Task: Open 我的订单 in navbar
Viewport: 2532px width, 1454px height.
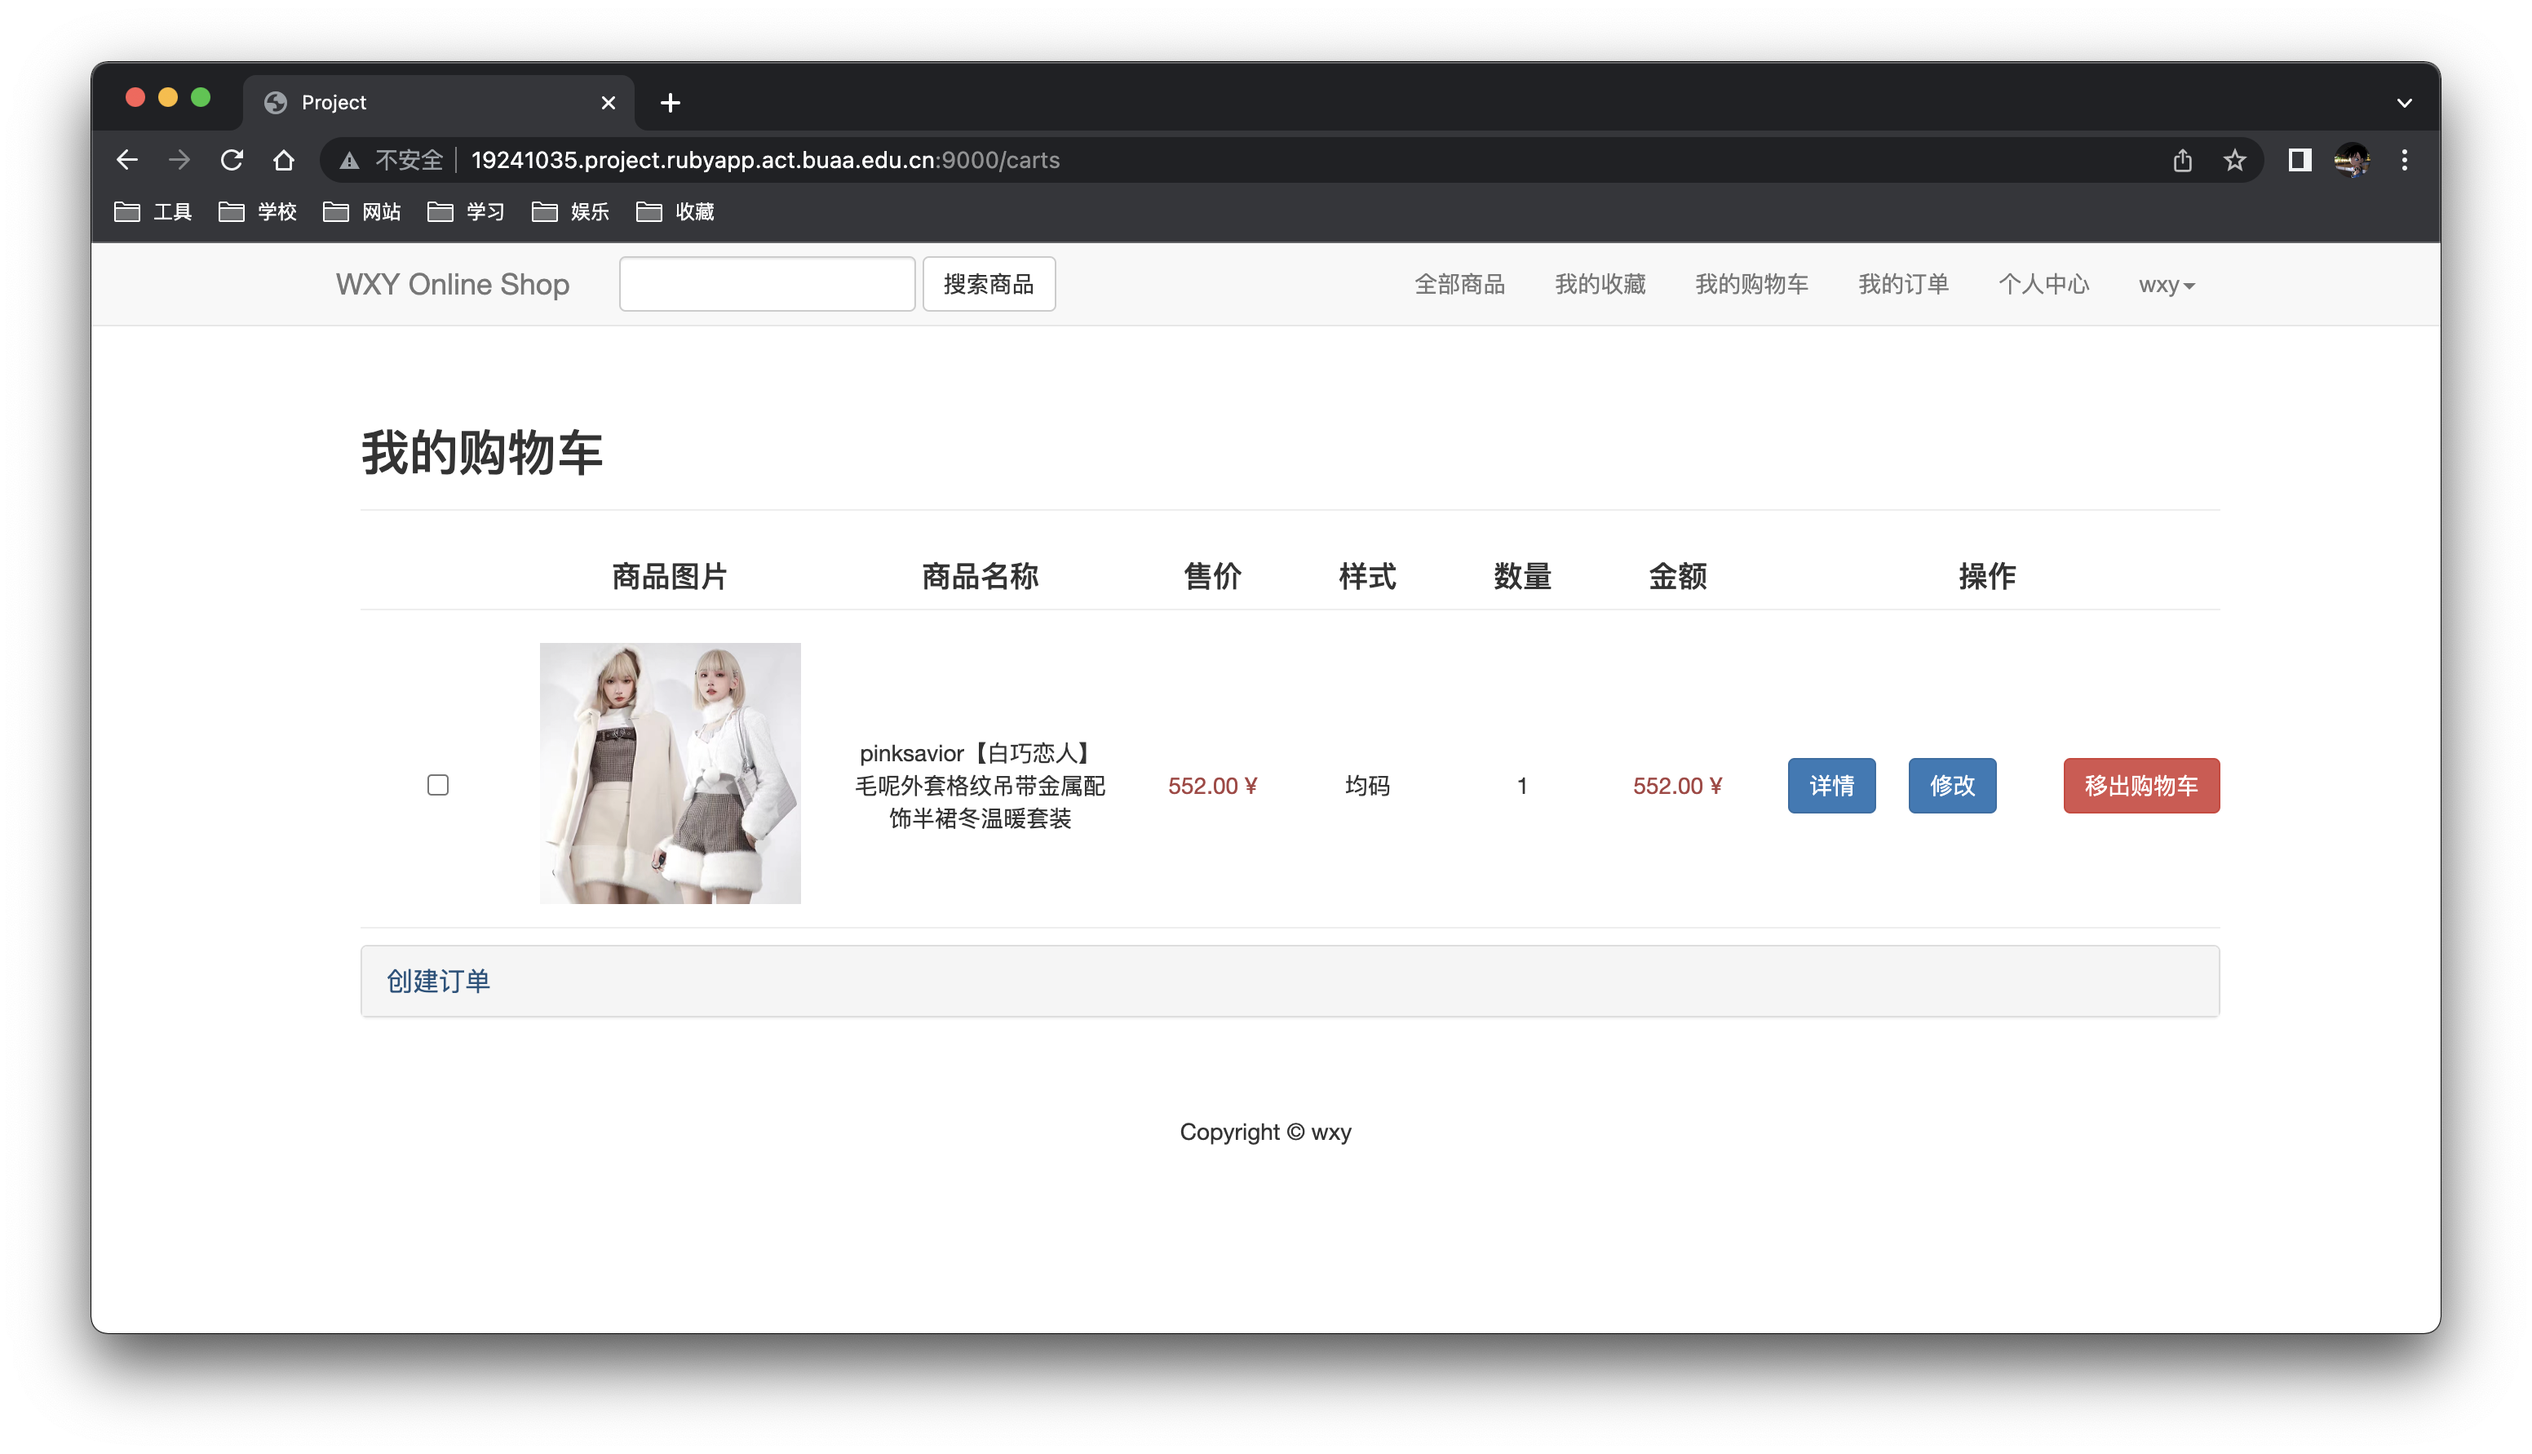Action: (x=1903, y=285)
